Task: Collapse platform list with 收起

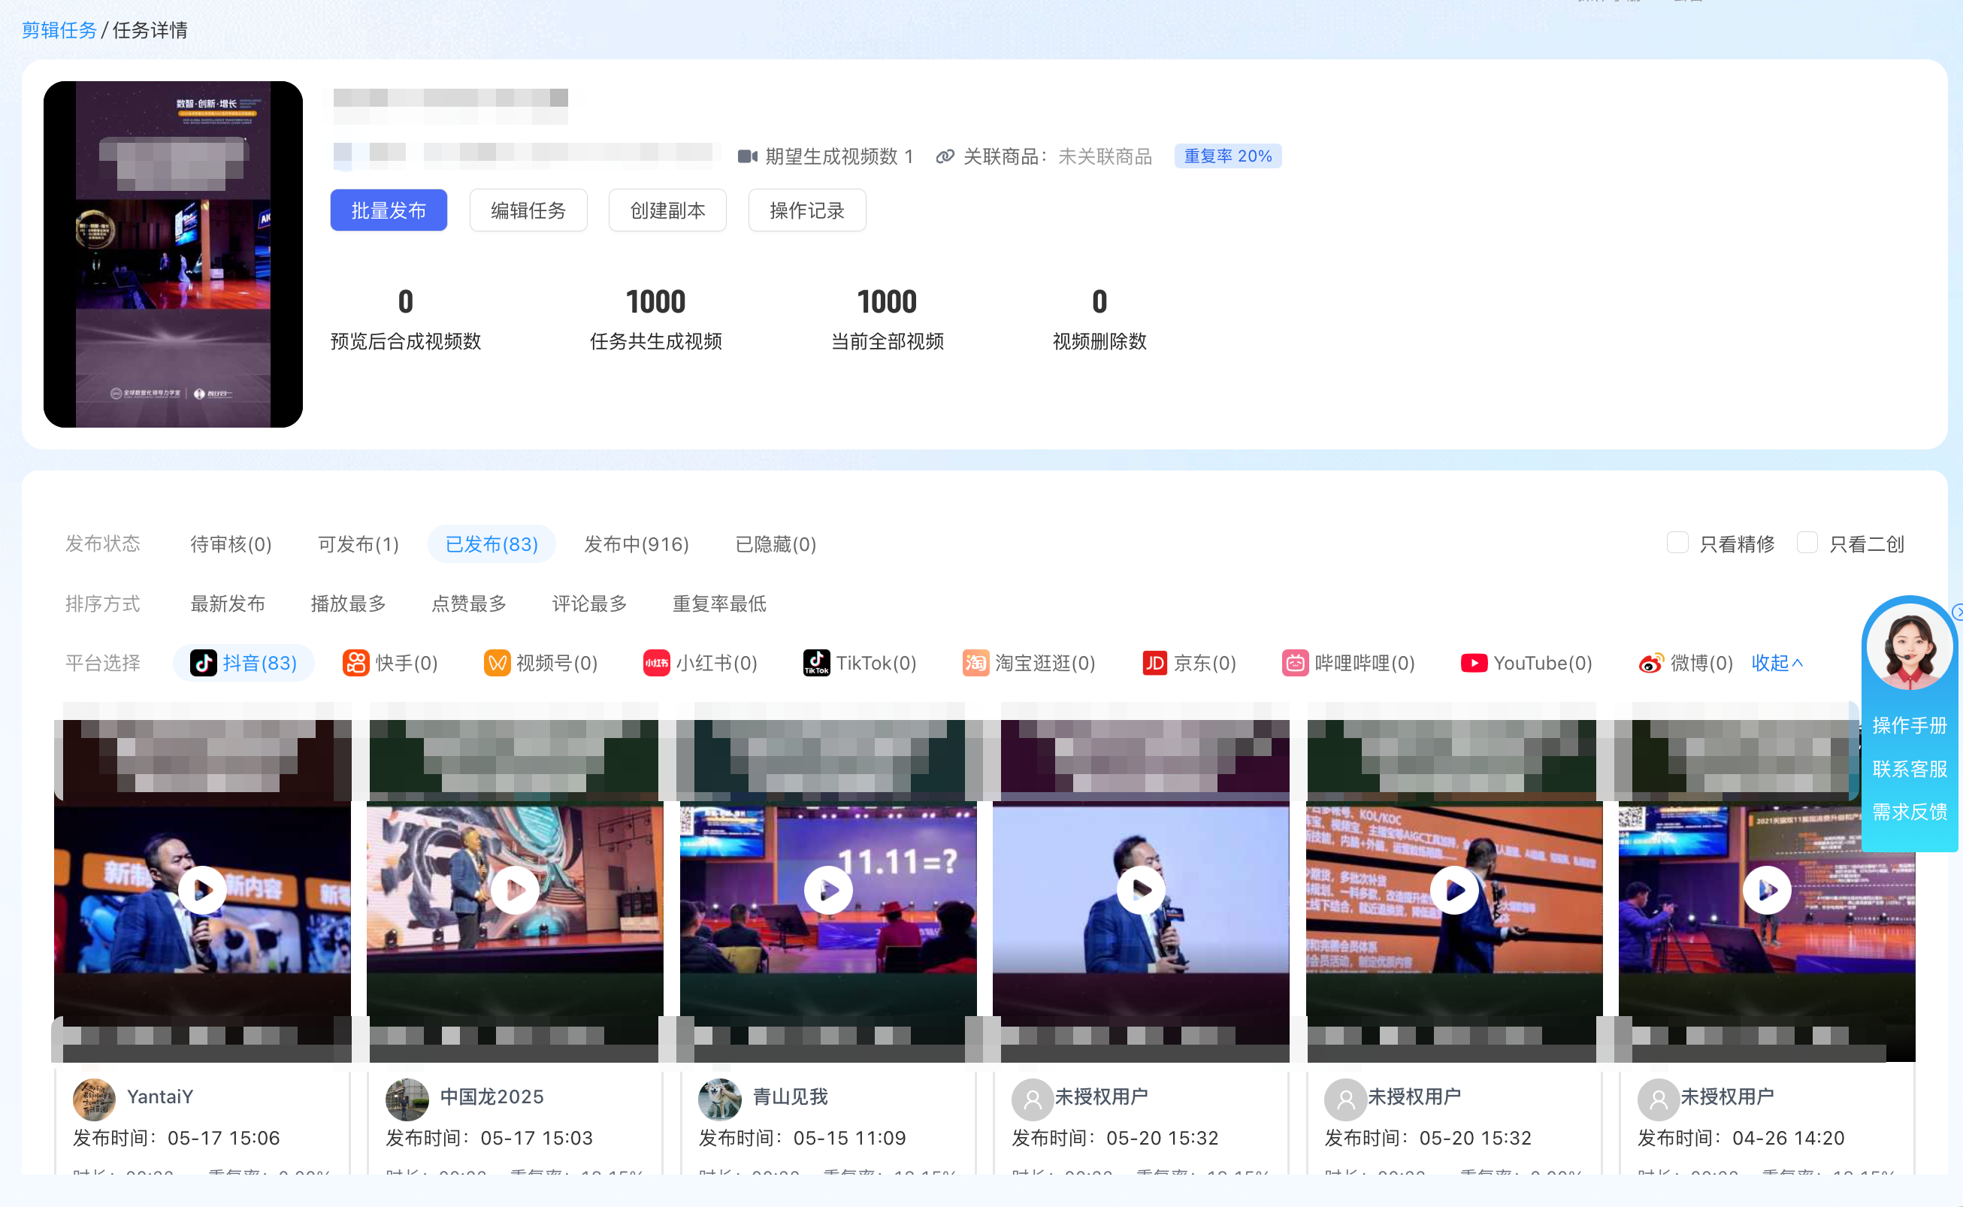Action: pos(1776,663)
